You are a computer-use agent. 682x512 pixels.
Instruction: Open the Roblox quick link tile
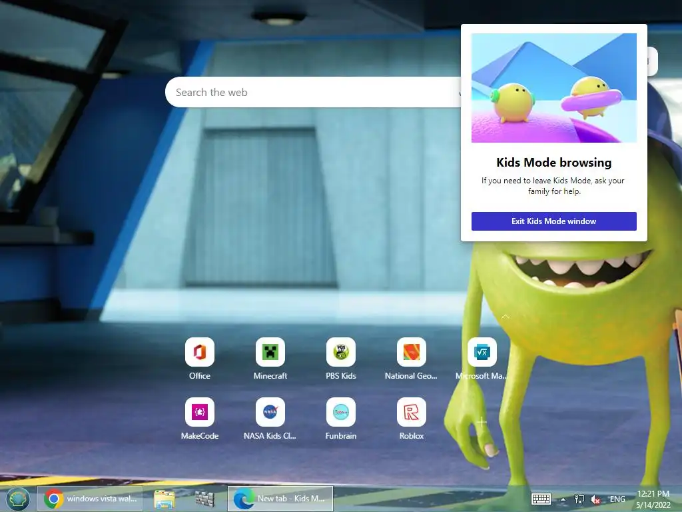pyautogui.click(x=411, y=412)
